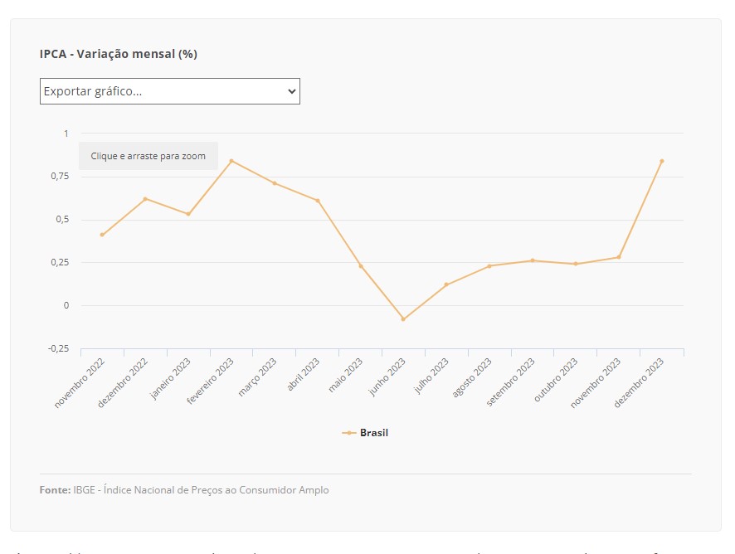Select the novembro 2022 data point
The width and height of the screenshot is (735, 554).
tap(102, 235)
